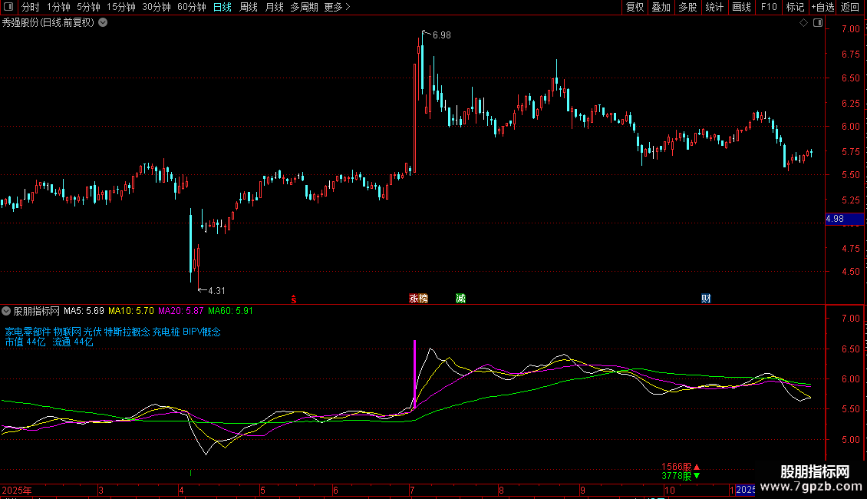Click the highlighted 2025 date box
The width and height of the screenshot is (867, 499).
745,490
